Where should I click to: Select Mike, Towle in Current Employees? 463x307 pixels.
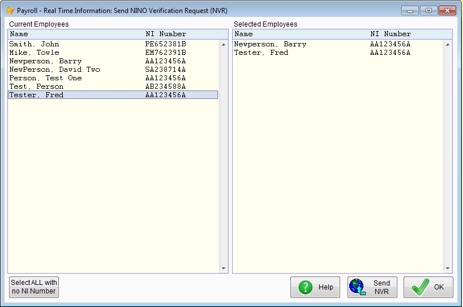[x=113, y=53]
